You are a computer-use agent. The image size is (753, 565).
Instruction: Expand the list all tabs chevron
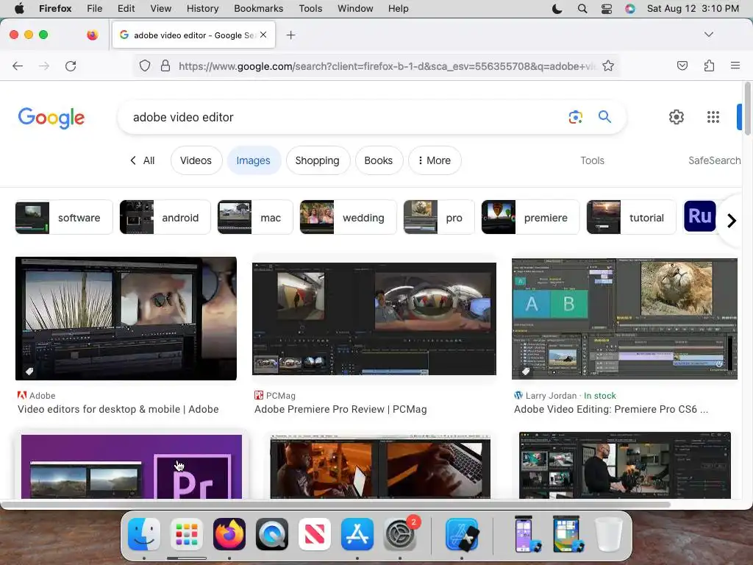tap(708, 35)
